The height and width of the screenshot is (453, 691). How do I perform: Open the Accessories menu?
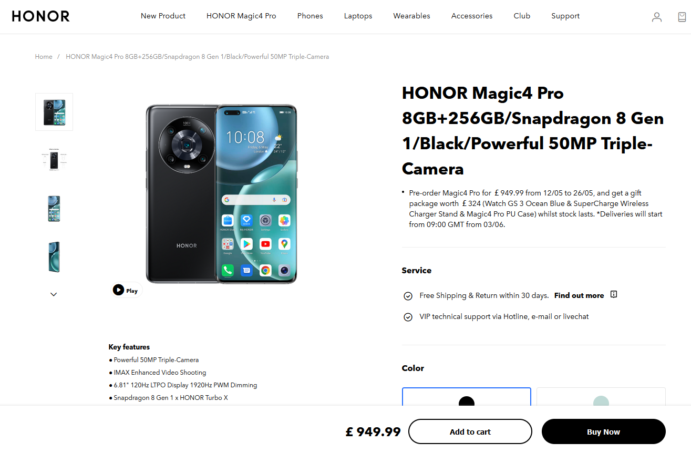(472, 16)
